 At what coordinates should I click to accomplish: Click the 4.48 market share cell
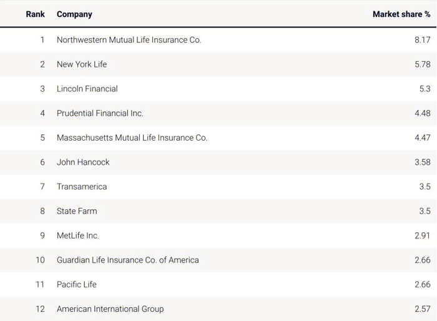[x=422, y=113]
